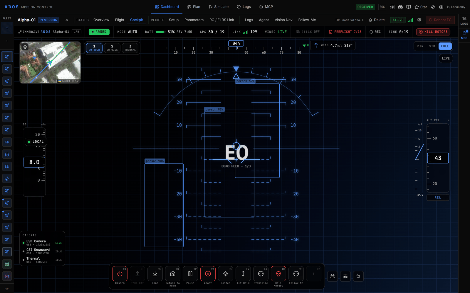This screenshot has height=293, width=470.
Task: Expand the fleet sidebar chevron
Action: [x=7, y=41]
